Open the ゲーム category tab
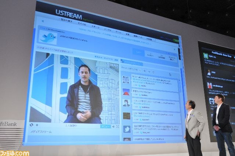The width and height of the screenshot is (235, 156). click(118, 32)
